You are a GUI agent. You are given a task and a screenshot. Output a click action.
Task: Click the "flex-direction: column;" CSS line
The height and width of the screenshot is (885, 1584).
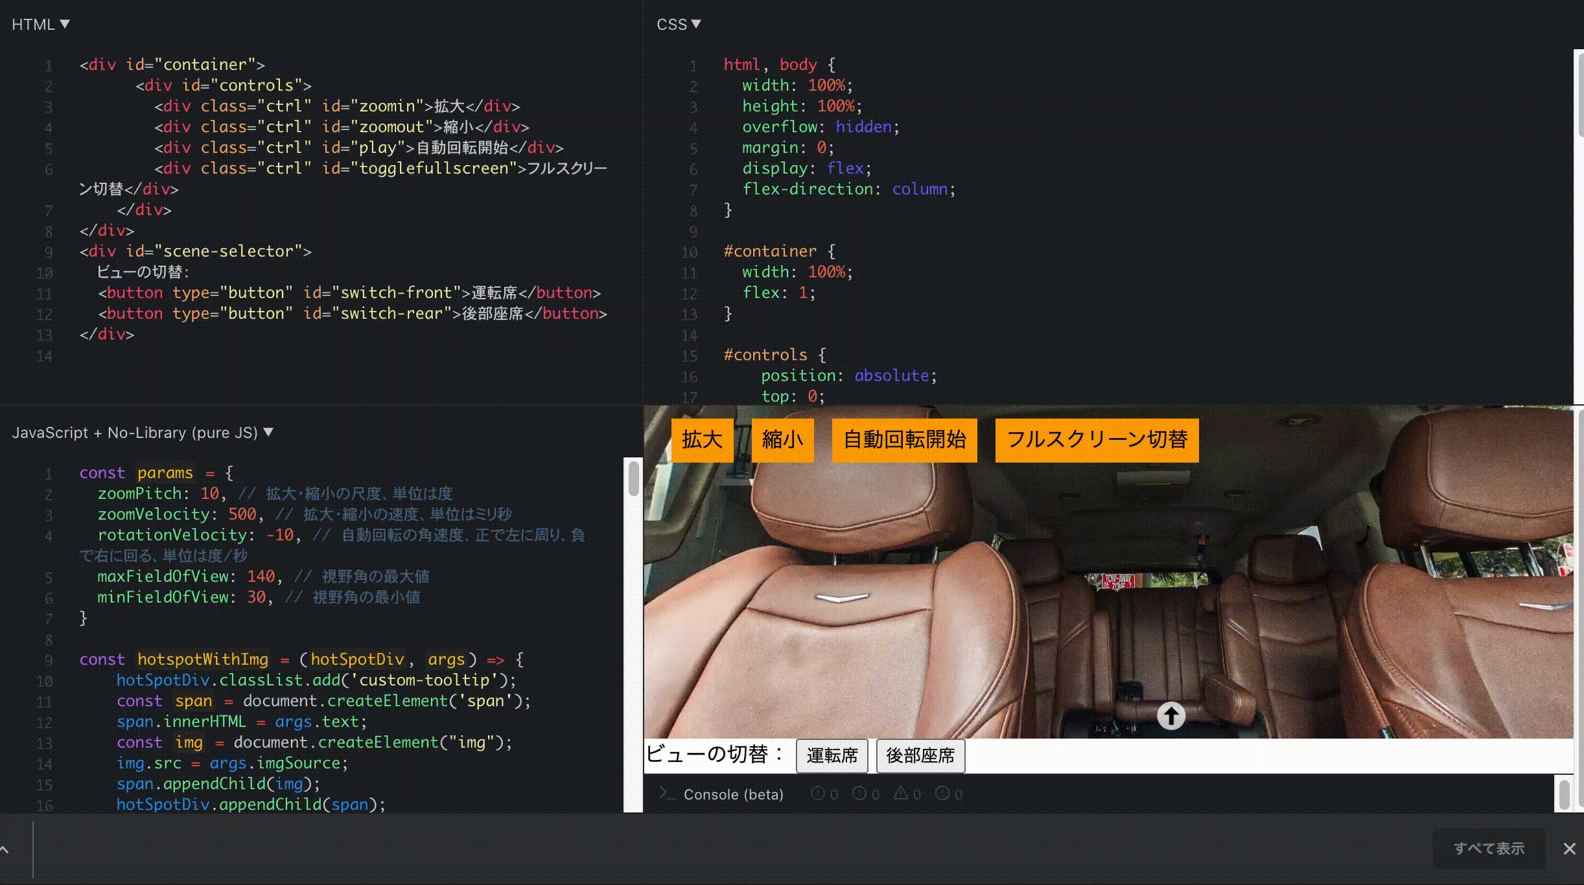click(849, 189)
